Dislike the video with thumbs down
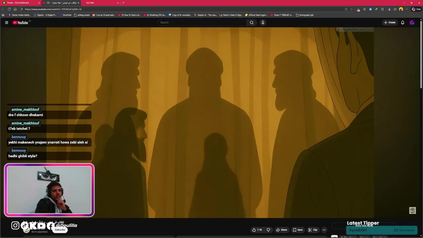 point(268,230)
